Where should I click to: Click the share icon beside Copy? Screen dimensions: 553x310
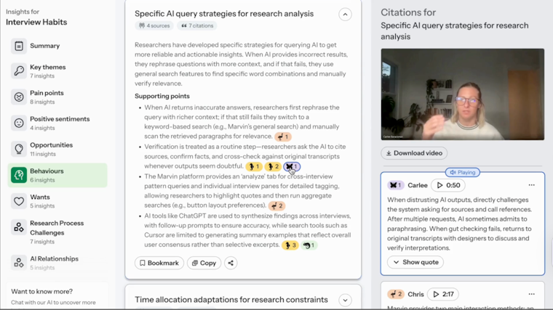click(231, 263)
